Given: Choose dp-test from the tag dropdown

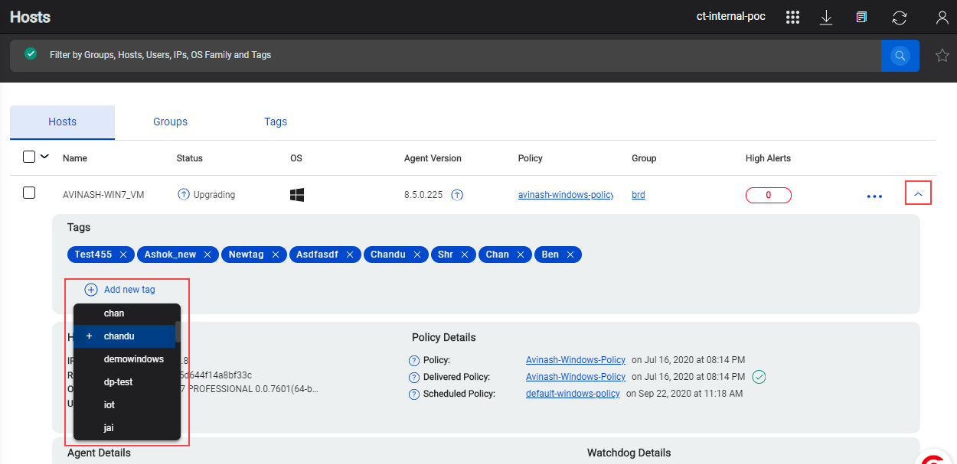Looking at the screenshot, I should (x=124, y=382).
